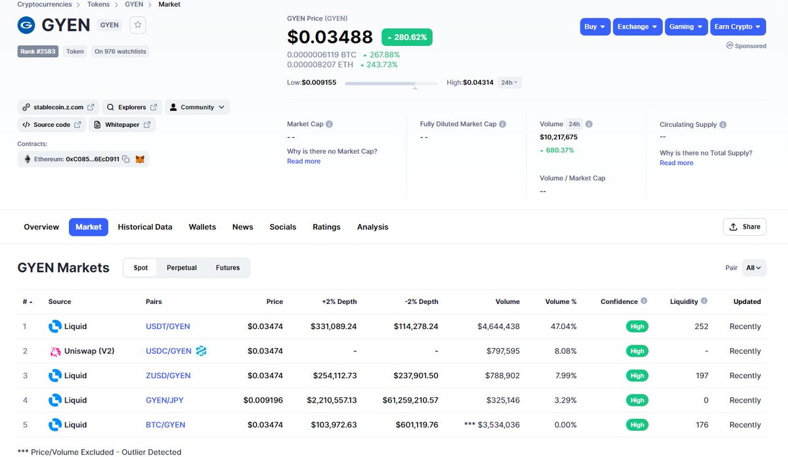Open the Historical Data tab

[145, 227]
